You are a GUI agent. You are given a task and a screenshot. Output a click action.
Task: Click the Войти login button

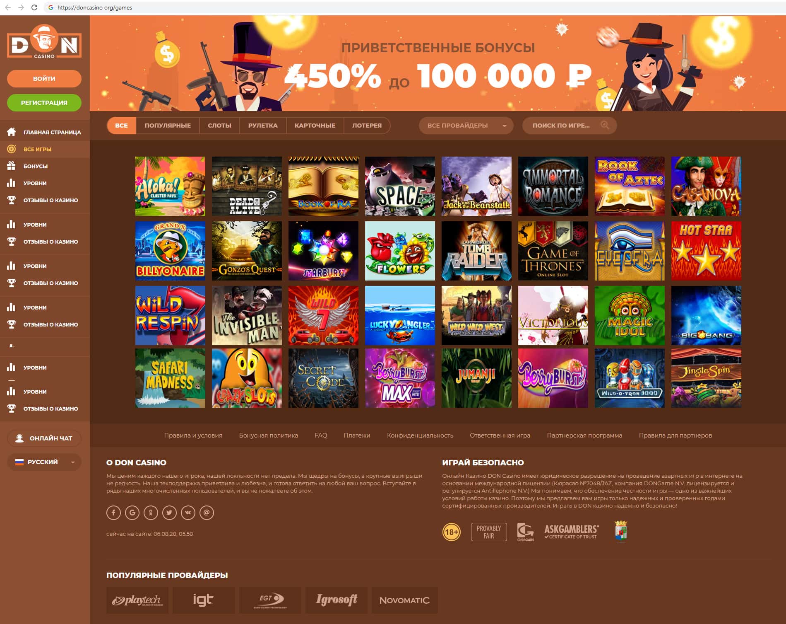coord(44,79)
